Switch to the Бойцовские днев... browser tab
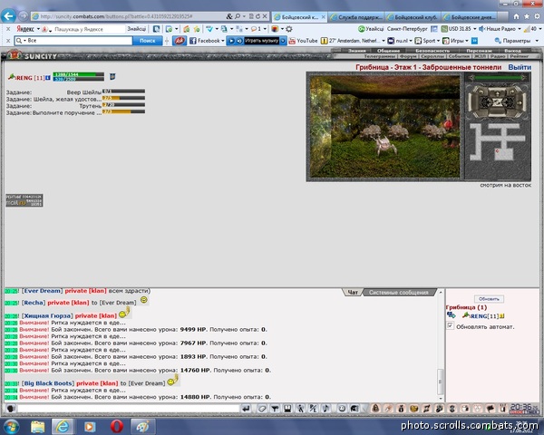The image size is (544, 435). [x=470, y=16]
